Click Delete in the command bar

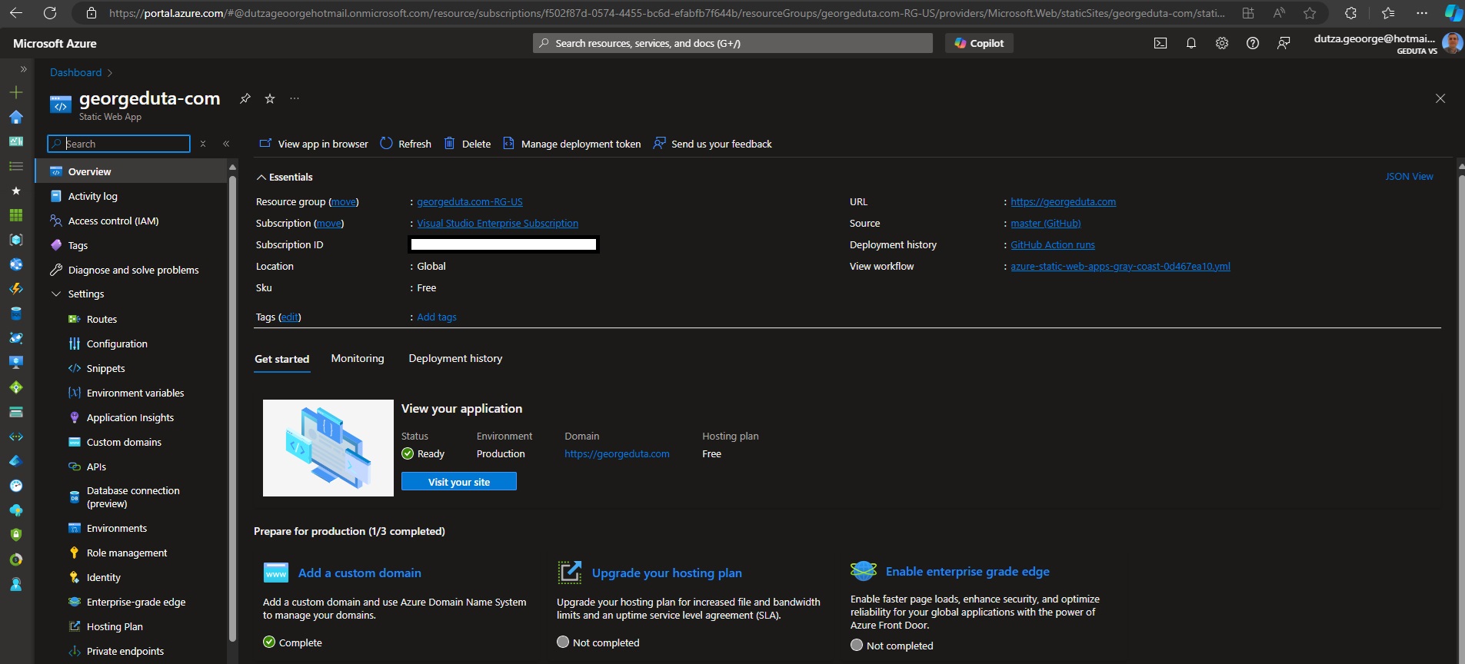pyautogui.click(x=468, y=144)
